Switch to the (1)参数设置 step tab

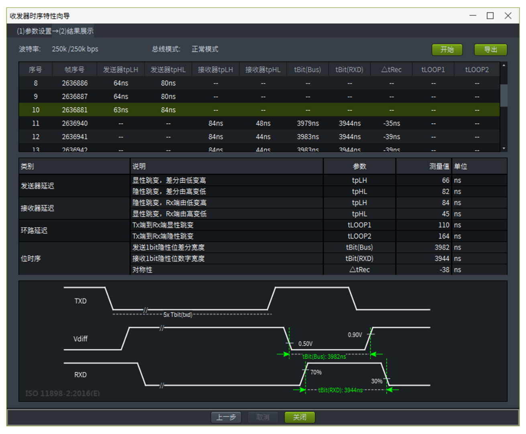click(x=34, y=31)
